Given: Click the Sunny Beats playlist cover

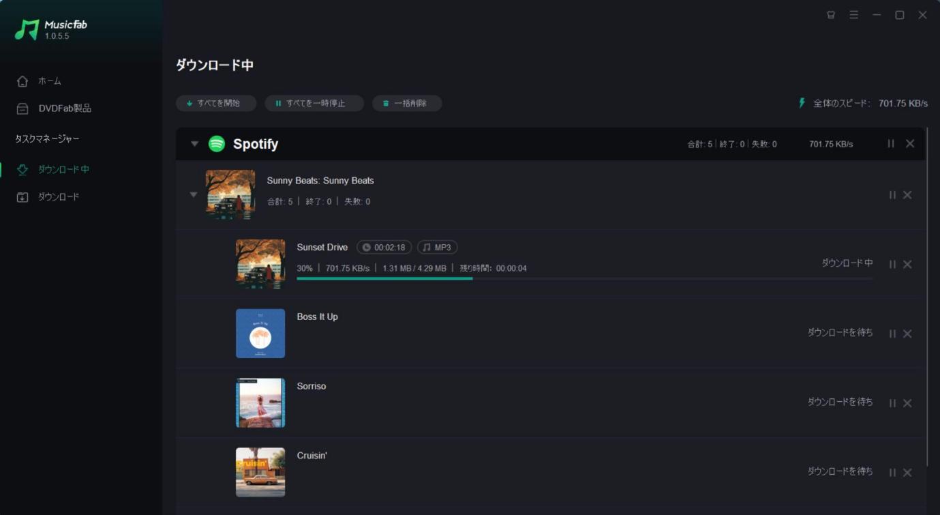Looking at the screenshot, I should tap(230, 194).
